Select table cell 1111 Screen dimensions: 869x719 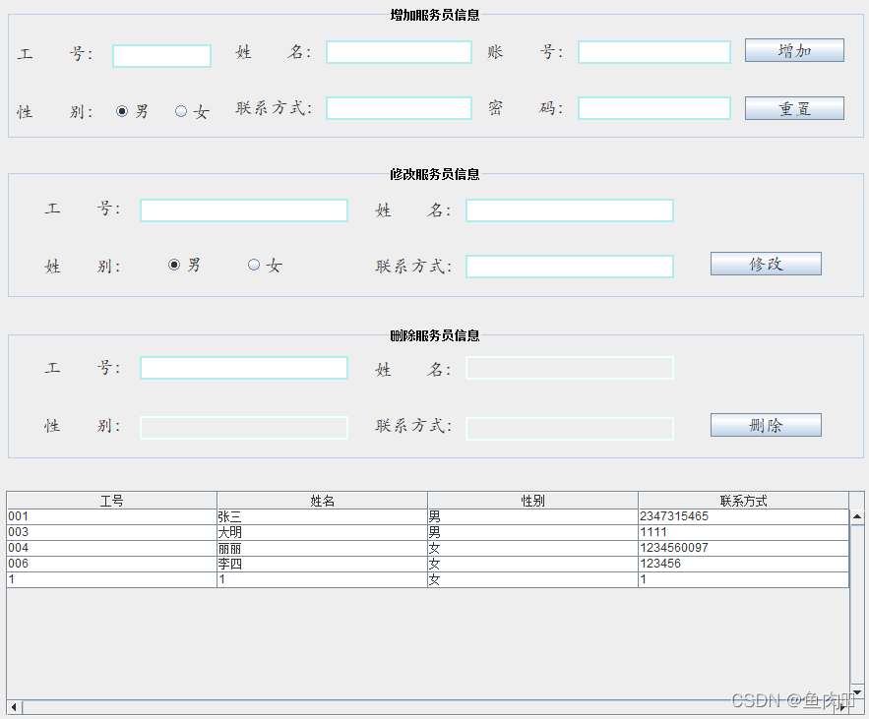click(x=743, y=532)
